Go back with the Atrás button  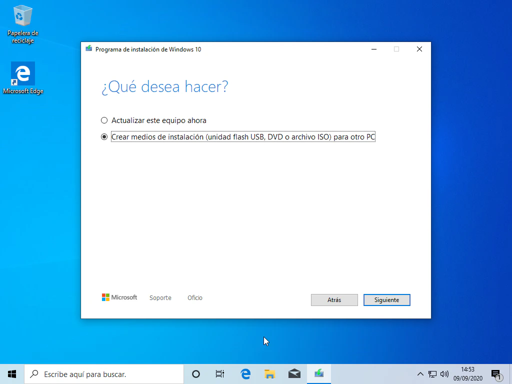pyautogui.click(x=334, y=300)
